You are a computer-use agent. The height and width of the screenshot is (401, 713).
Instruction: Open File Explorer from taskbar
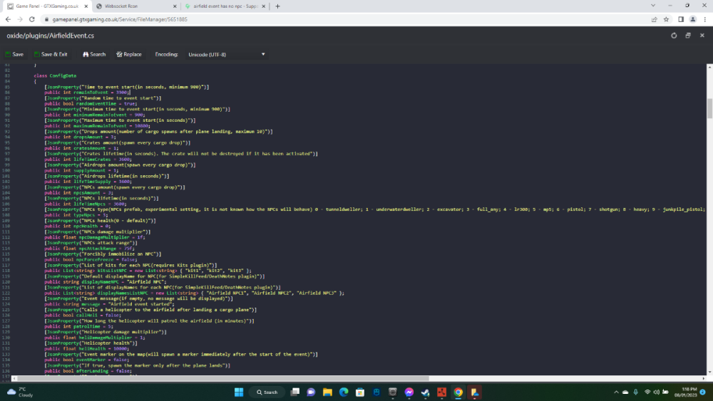coord(327,392)
